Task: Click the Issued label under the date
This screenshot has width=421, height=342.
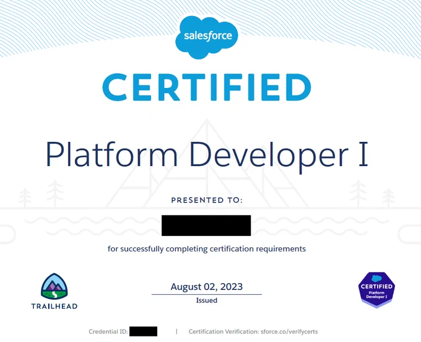Action: [207, 300]
